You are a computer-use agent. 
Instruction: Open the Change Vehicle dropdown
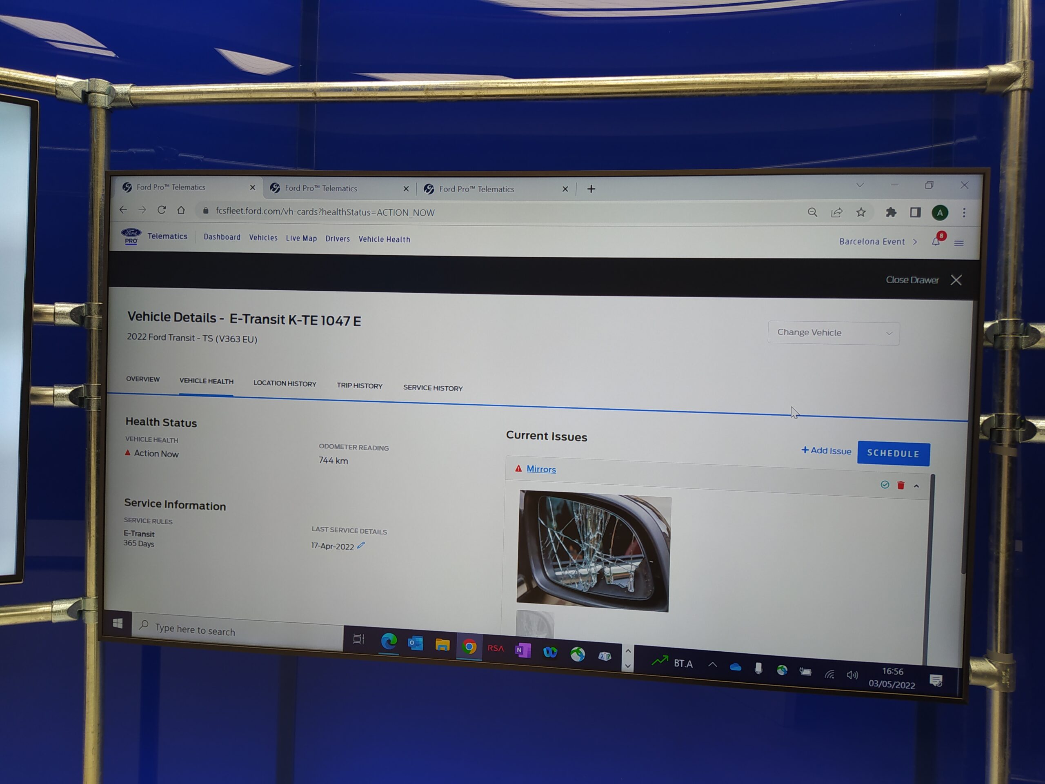[x=834, y=333]
